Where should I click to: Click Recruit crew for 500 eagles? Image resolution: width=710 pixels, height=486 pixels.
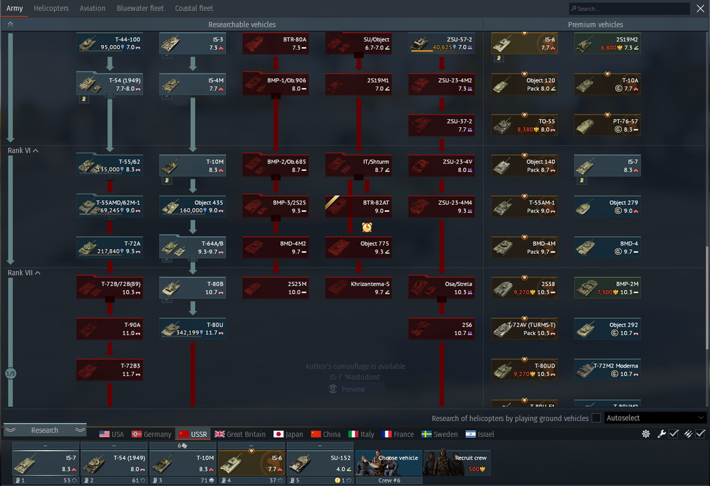pyautogui.click(x=457, y=462)
